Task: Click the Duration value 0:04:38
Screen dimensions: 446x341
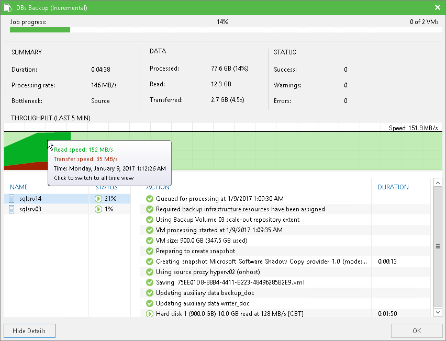Action: coord(101,70)
